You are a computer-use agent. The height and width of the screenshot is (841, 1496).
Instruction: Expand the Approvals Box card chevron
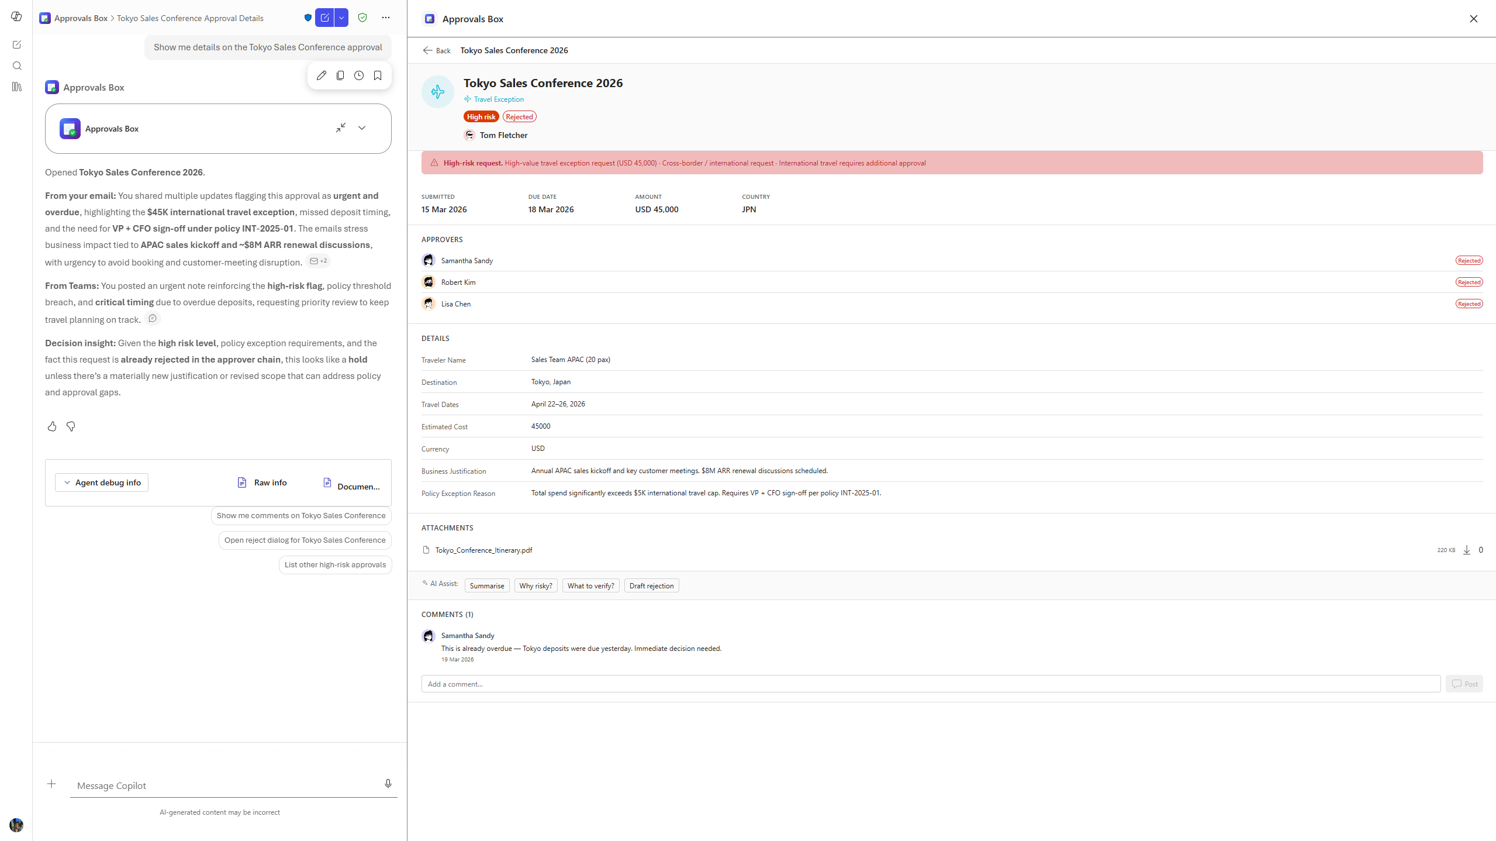[362, 128]
